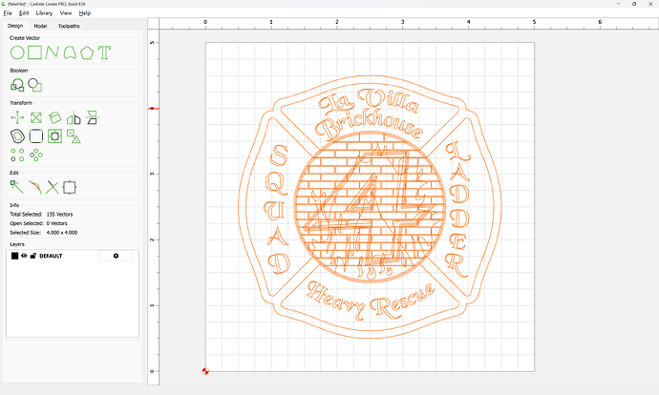Open the Resize/Scale transform tool
This screenshot has height=395, width=659.
pyautogui.click(x=35, y=117)
